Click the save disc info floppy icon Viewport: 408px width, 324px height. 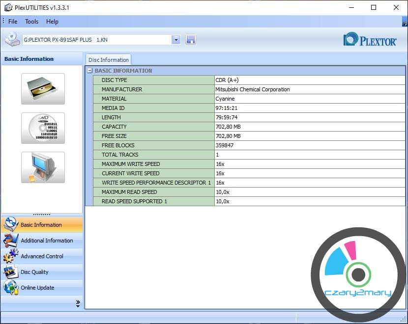pos(191,40)
